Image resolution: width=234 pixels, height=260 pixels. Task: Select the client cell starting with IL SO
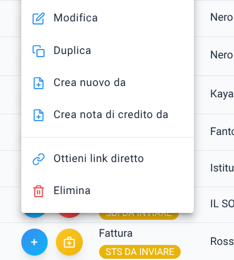tap(222, 203)
